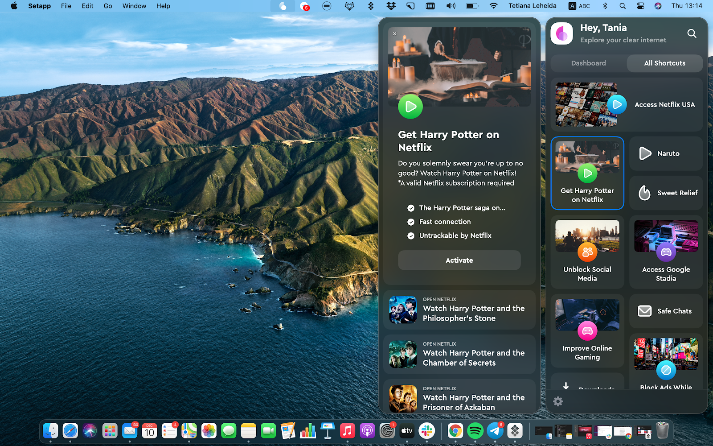
Task: Open Slack from the Dock
Action: (x=426, y=430)
